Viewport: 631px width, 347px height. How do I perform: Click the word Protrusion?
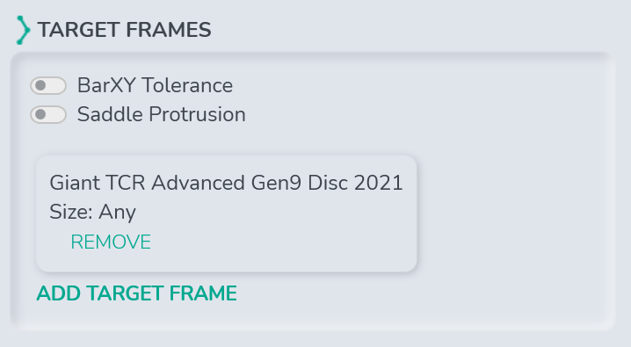pos(197,114)
